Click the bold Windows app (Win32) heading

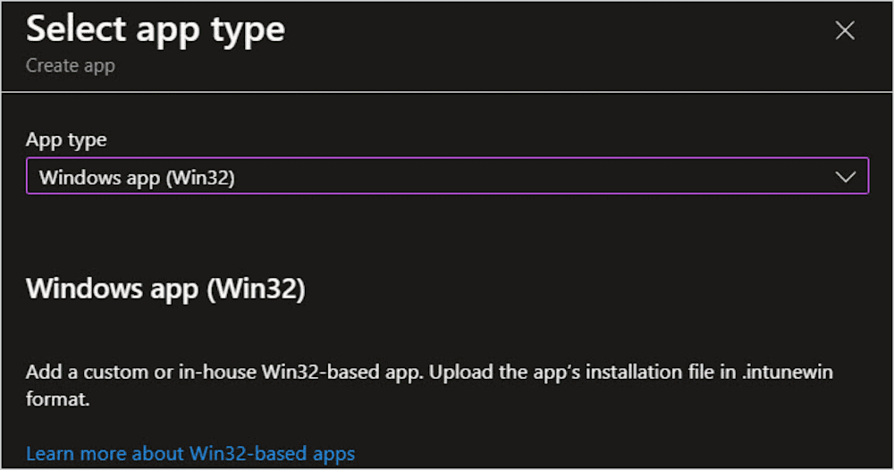[165, 289]
